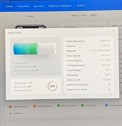122x126 pixels.
Task: Click the Current Voltage value 3.97 V
Action: click(x=108, y=70)
